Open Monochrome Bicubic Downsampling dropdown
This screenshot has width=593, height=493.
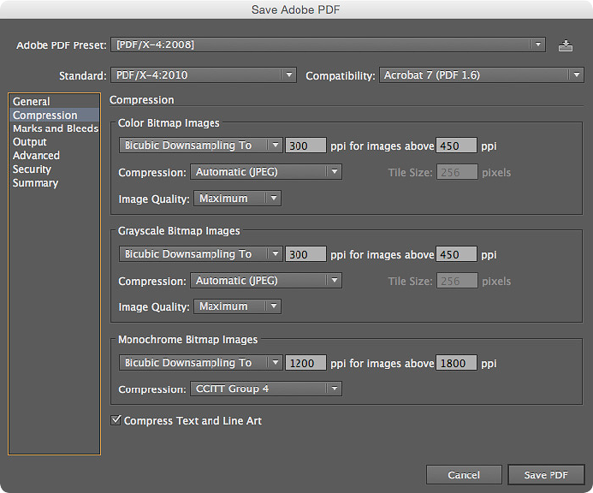tap(201, 362)
